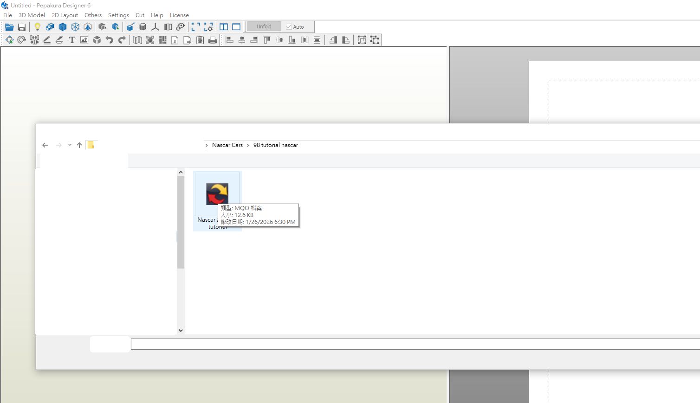Open recent locations dropdown arrow in dialog
This screenshot has width=700, height=403.
tap(70, 145)
